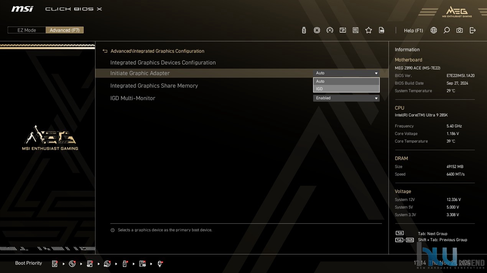
Task: Click the DRAM size value 49152 MB
Action: tap(455, 167)
